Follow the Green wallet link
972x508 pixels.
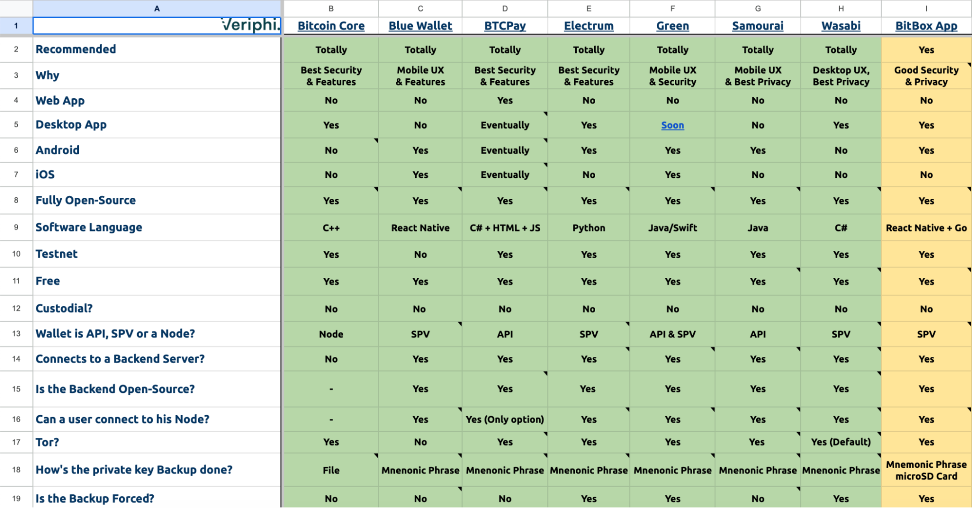pyautogui.click(x=672, y=26)
